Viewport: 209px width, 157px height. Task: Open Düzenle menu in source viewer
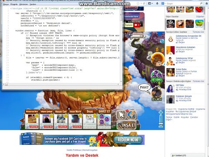tap(14, 4)
